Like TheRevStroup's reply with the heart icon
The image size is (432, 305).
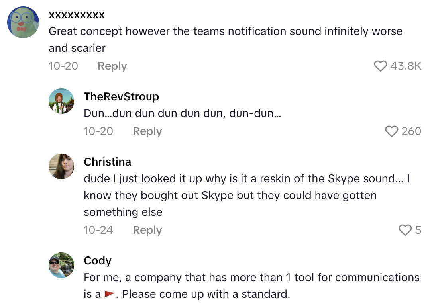[x=392, y=131]
